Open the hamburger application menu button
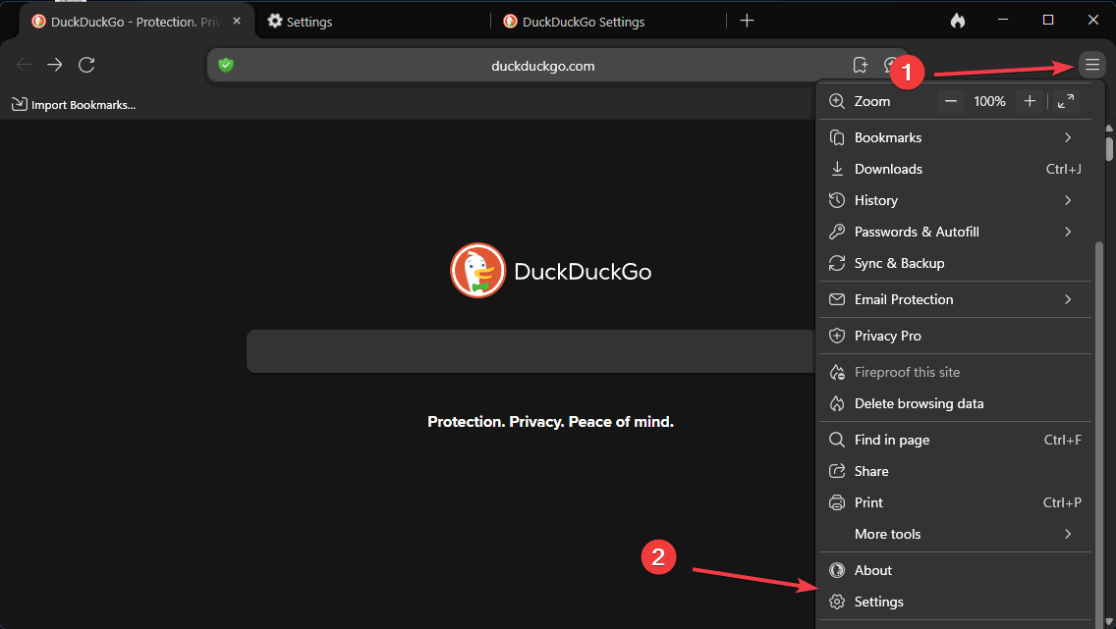 tap(1091, 66)
